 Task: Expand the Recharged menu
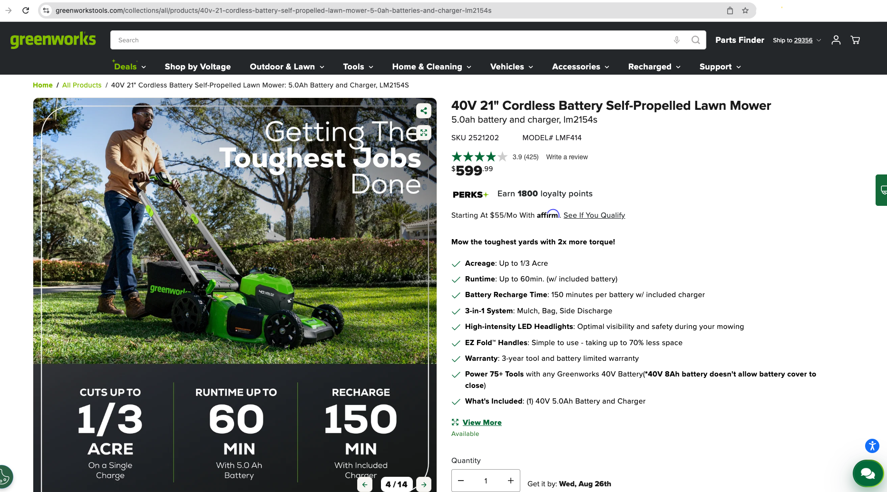[654, 67]
